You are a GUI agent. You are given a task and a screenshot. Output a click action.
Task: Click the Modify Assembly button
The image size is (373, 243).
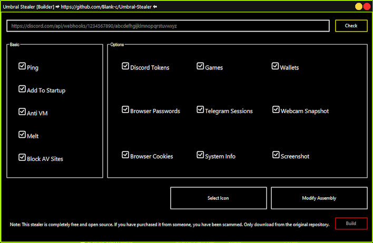[x=319, y=198]
